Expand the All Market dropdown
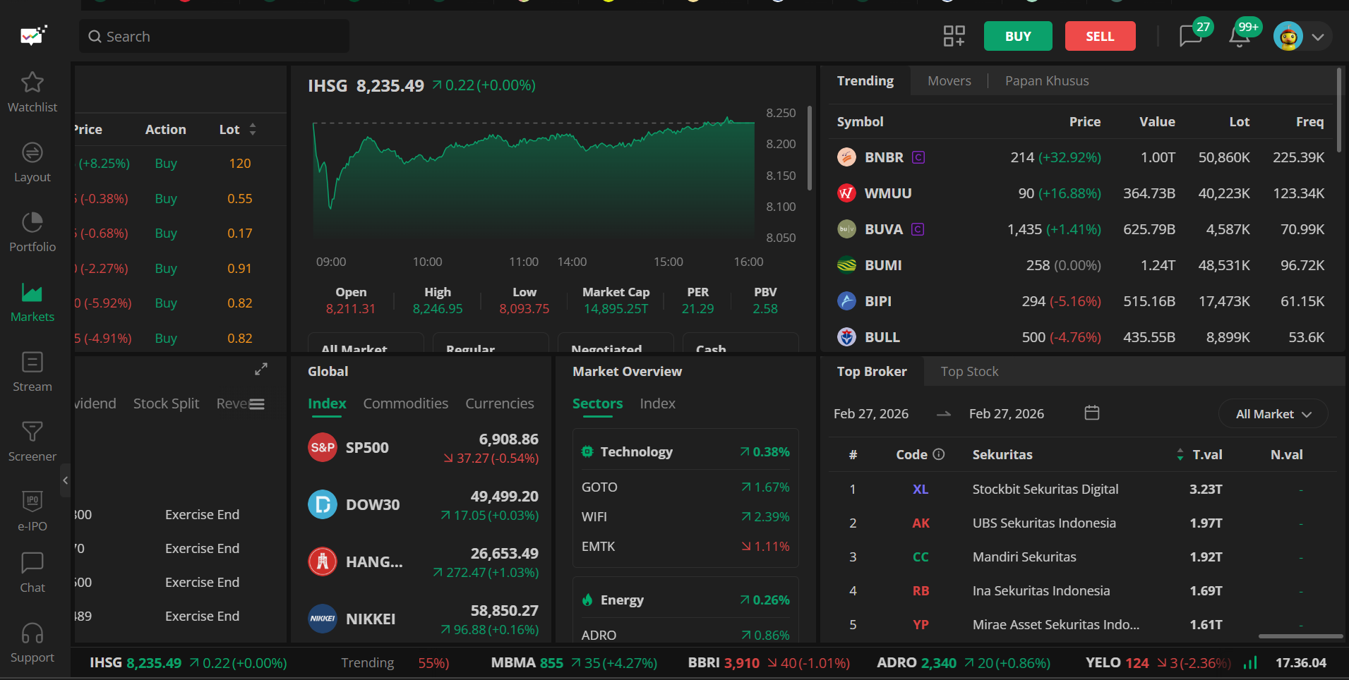This screenshot has height=680, width=1349. click(x=1273, y=414)
